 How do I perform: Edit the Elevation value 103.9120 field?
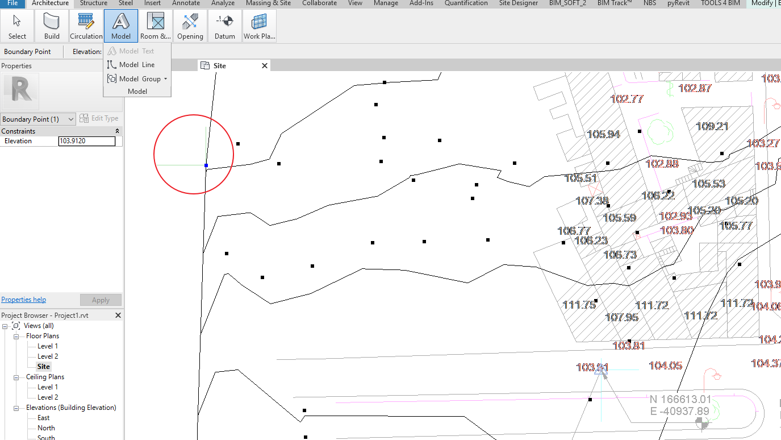tap(86, 141)
